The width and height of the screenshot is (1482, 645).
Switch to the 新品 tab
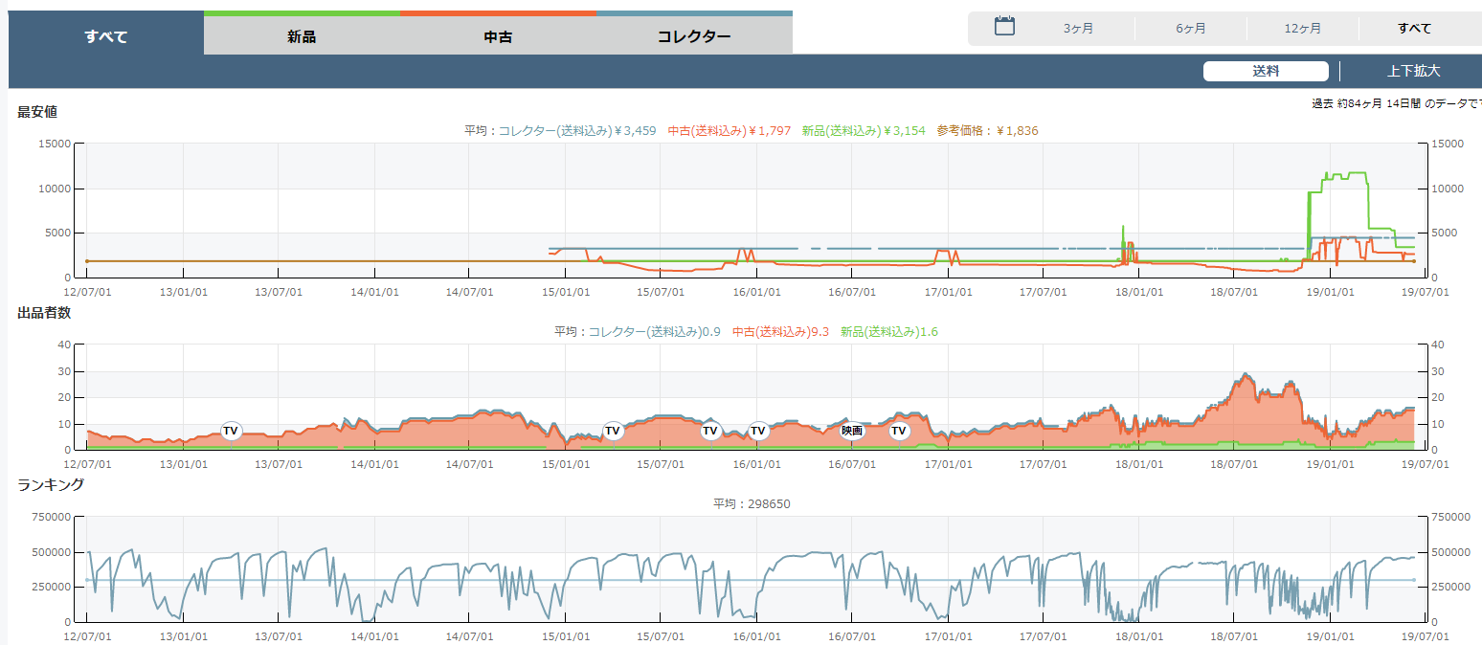tap(302, 37)
